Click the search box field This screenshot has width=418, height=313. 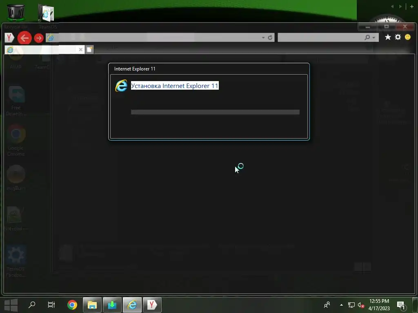click(328, 37)
